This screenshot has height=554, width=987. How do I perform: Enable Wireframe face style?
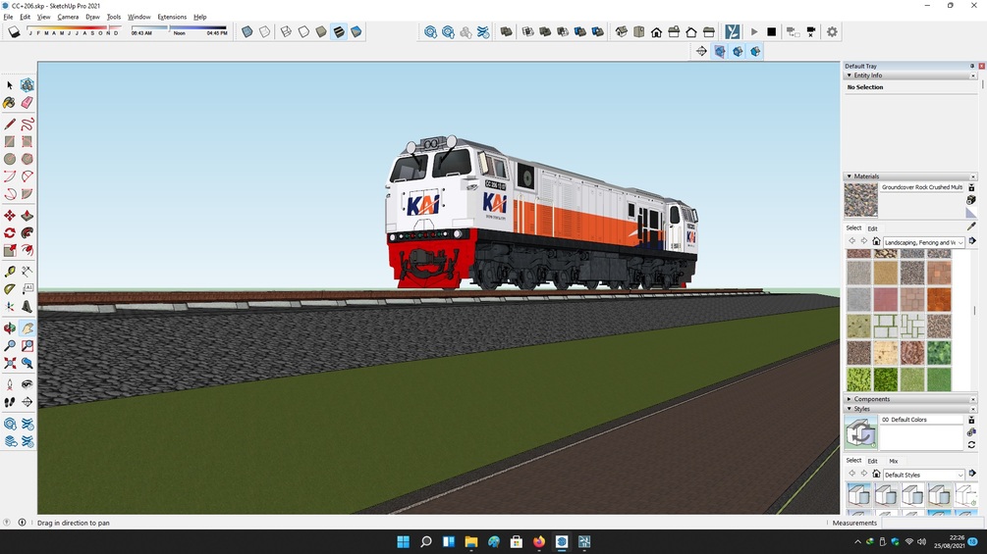pyautogui.click(x=287, y=31)
